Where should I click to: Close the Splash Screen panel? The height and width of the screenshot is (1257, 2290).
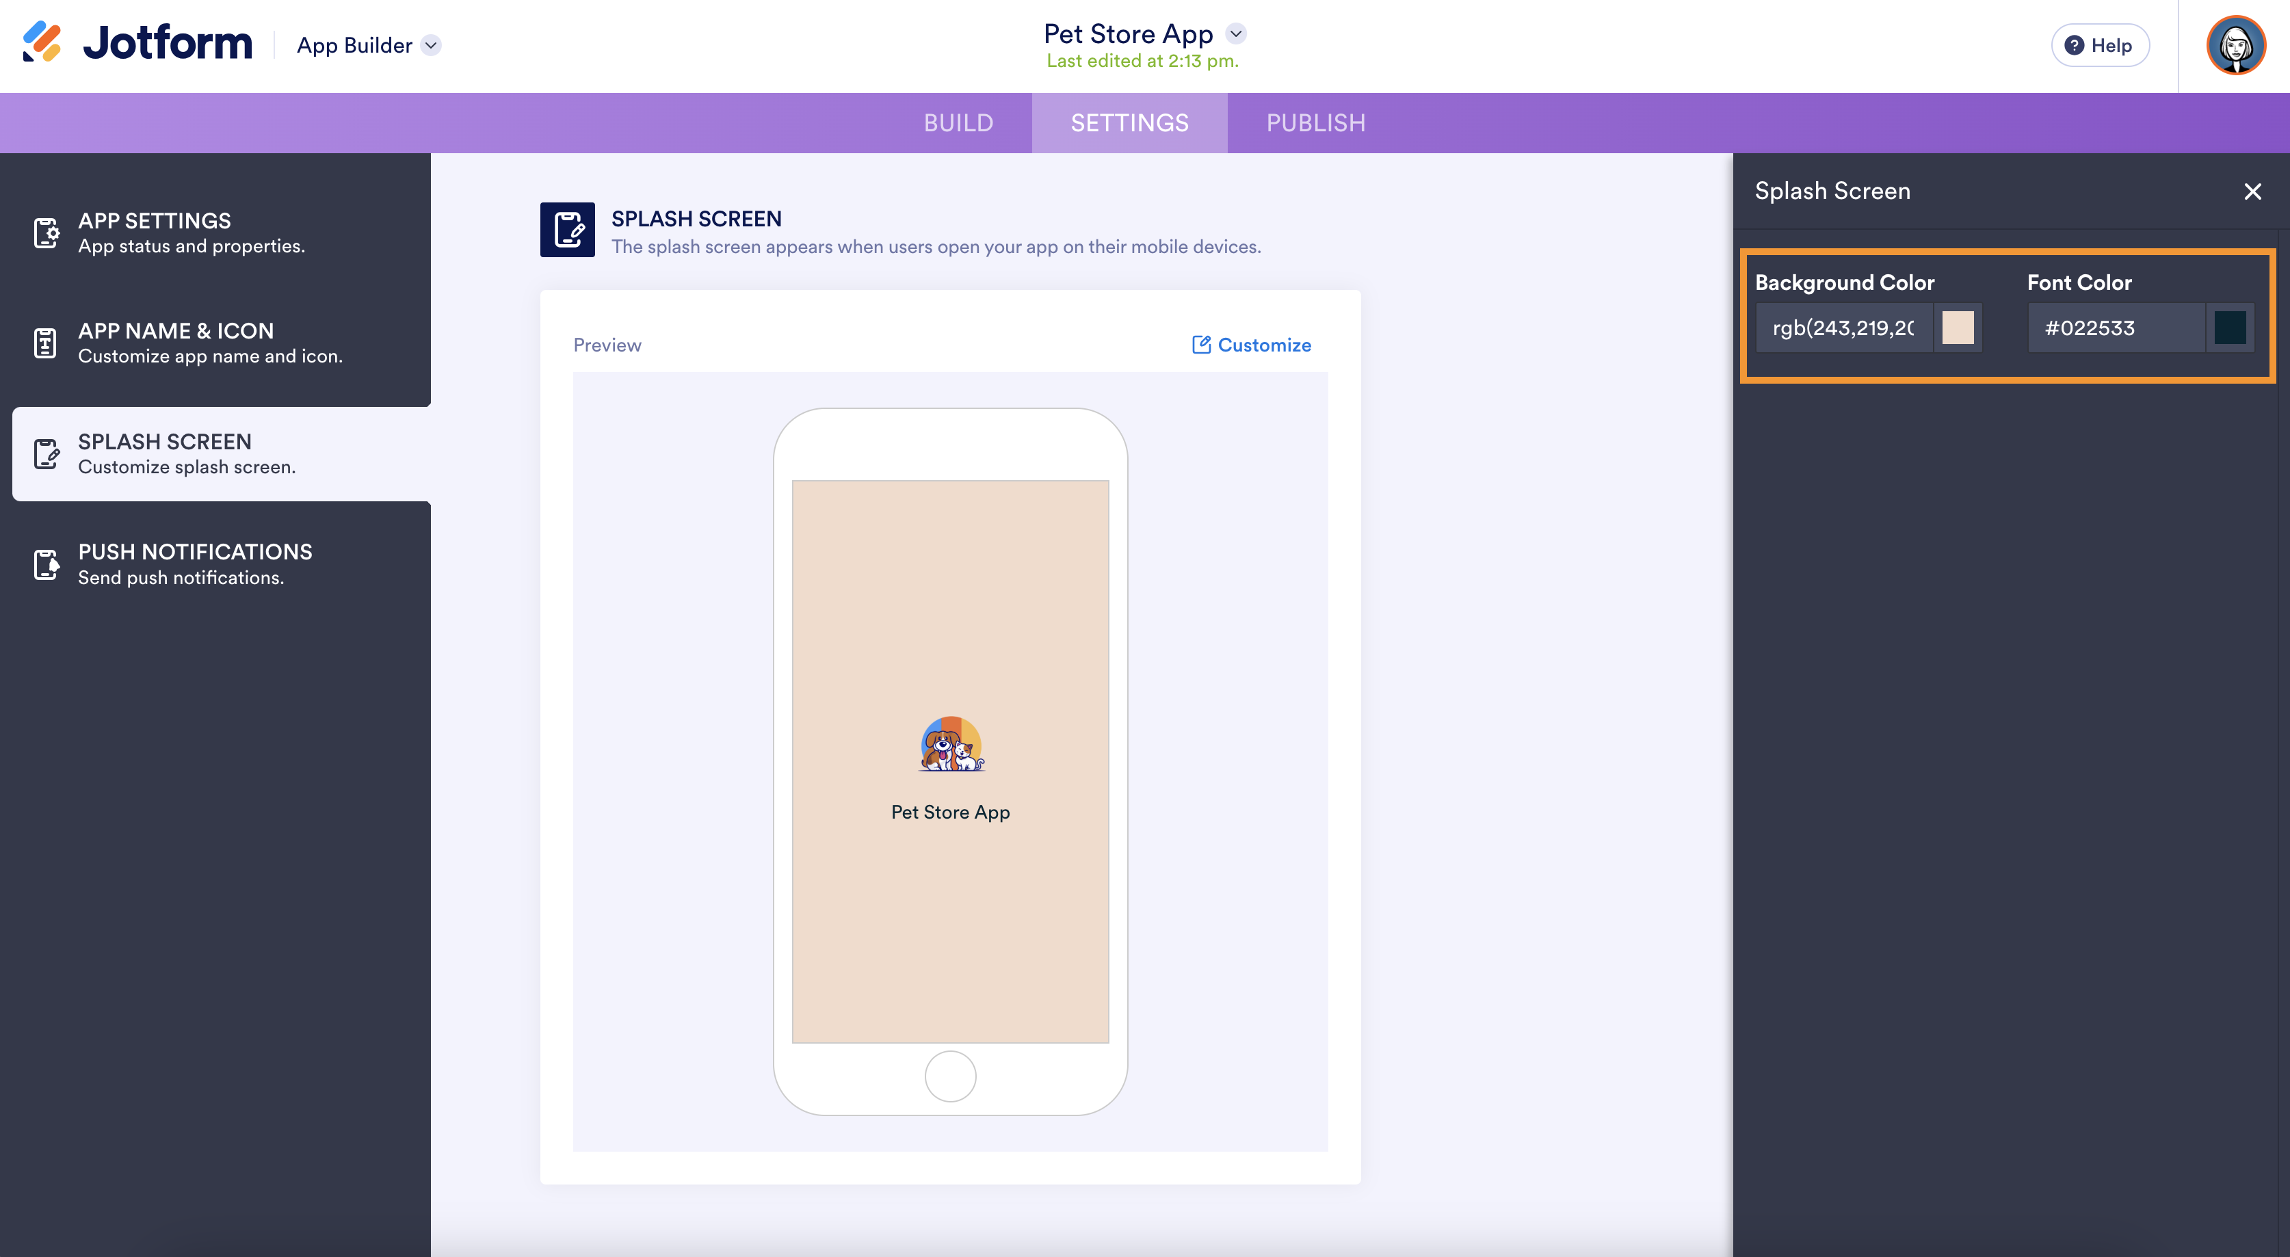click(x=2252, y=191)
